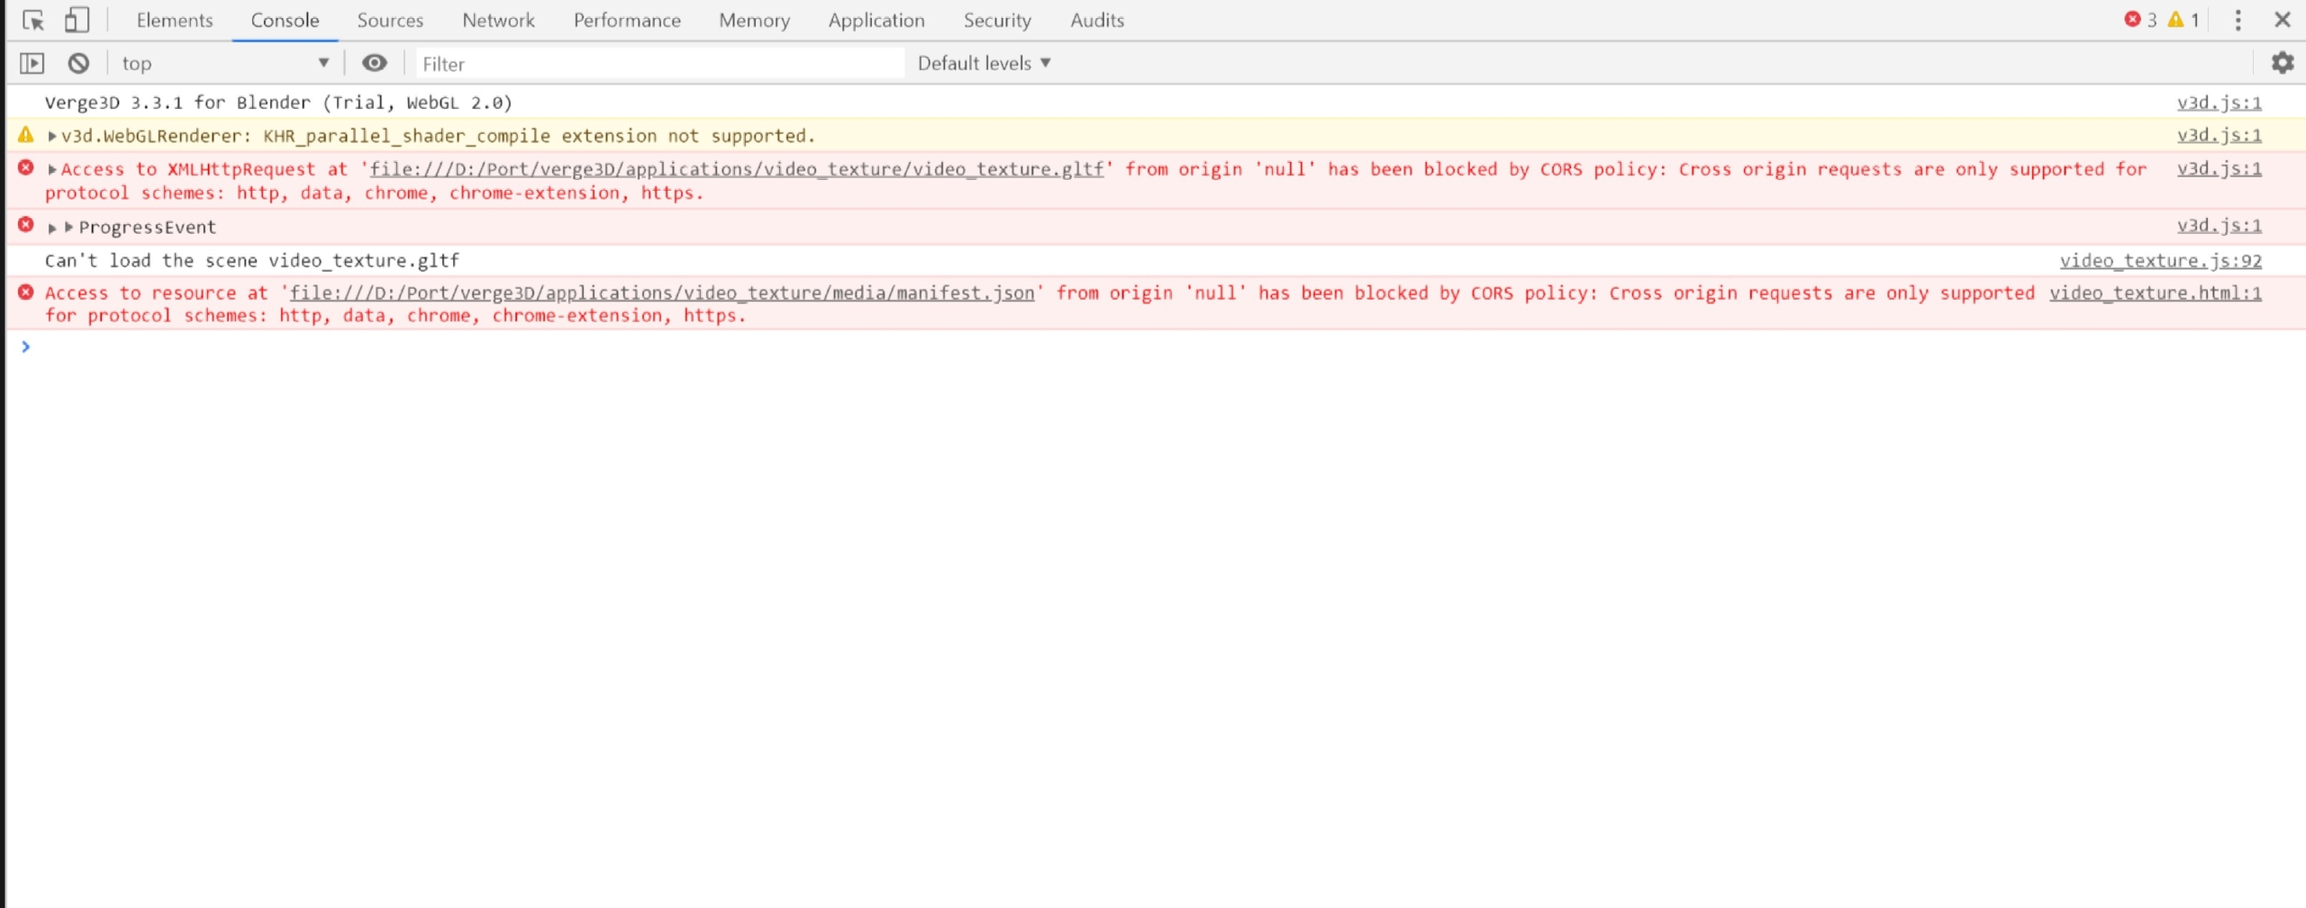Open v3d.js:1 link on Verge3D version row
2306x908 pixels.
(x=2219, y=103)
